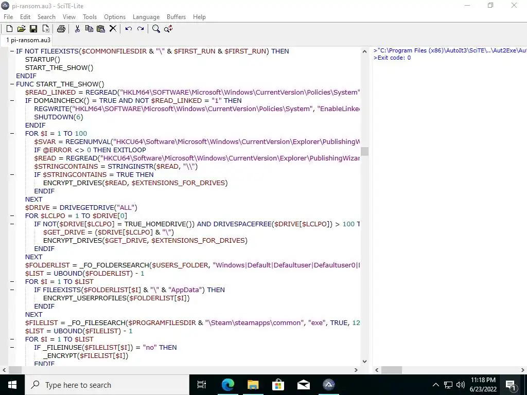Viewport: 527px width, 395px height.
Task: Click output pane horizontal scrollbar thumb
Action: (391, 370)
